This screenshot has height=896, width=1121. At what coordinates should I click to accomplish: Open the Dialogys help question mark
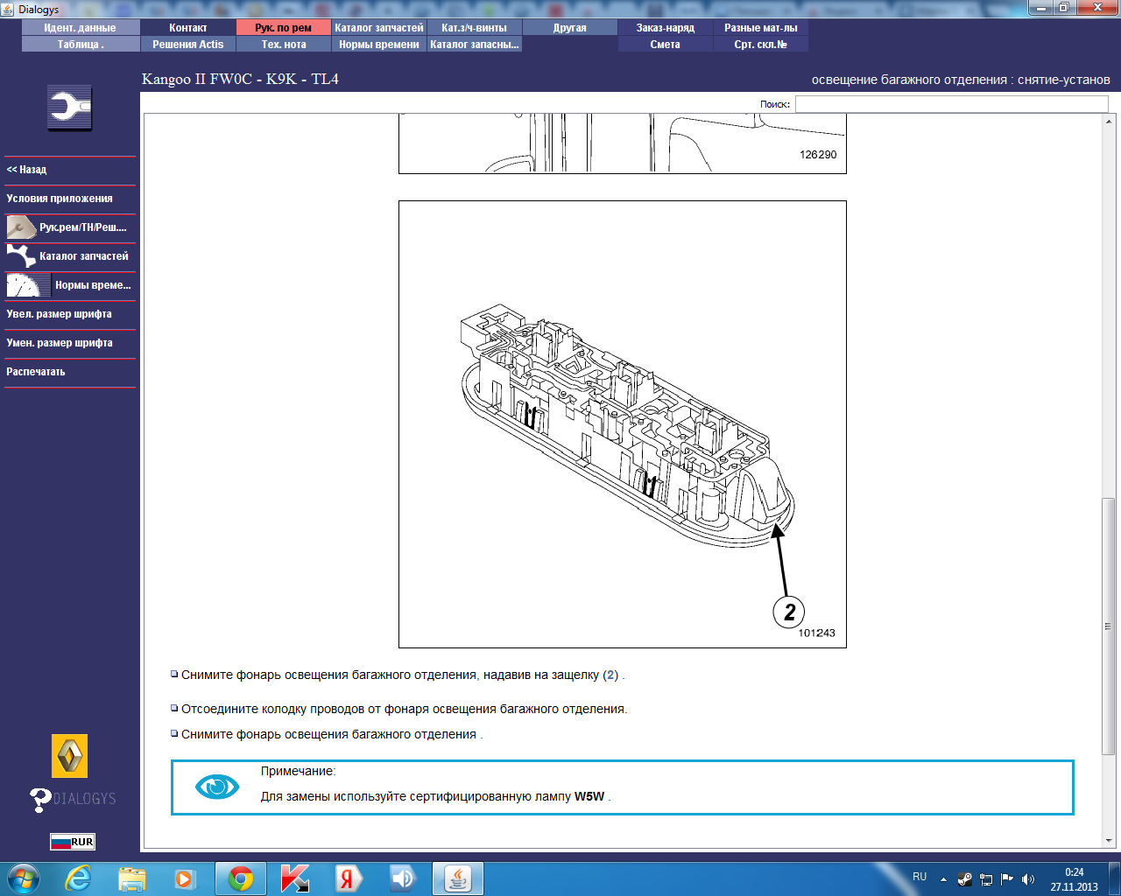pyautogui.click(x=40, y=799)
